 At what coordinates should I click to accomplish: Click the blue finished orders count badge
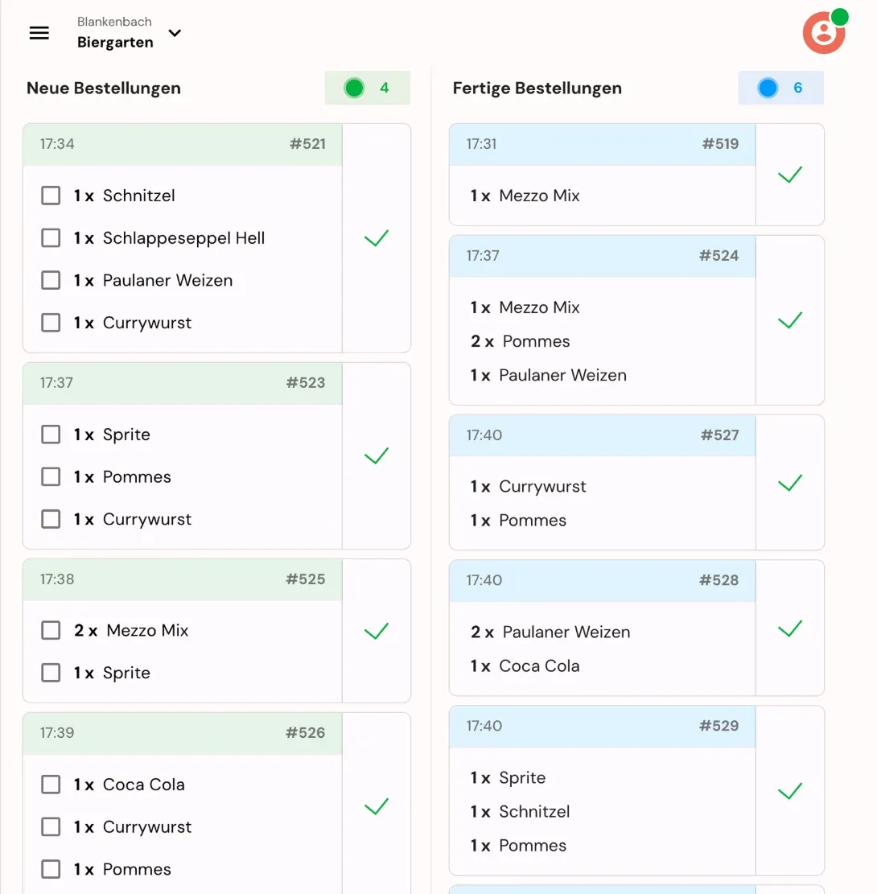(x=780, y=88)
